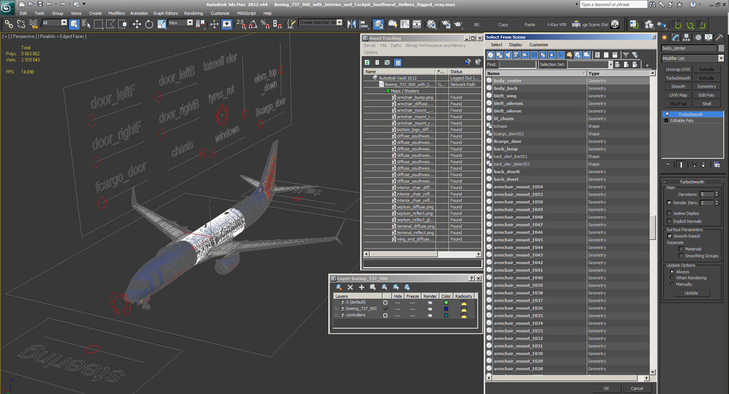The width and height of the screenshot is (729, 394).
Task: Open the Material Editor icon
Action: [431, 24]
